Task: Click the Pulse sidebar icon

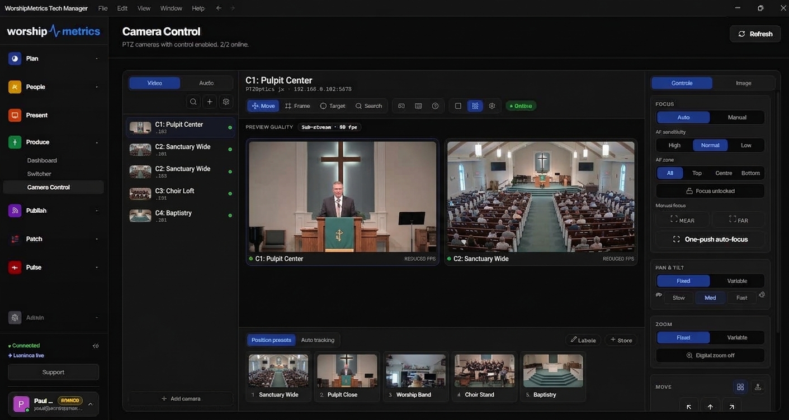Action: (15, 268)
